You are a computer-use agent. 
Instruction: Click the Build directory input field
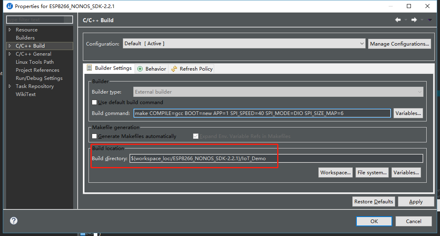(x=276, y=159)
